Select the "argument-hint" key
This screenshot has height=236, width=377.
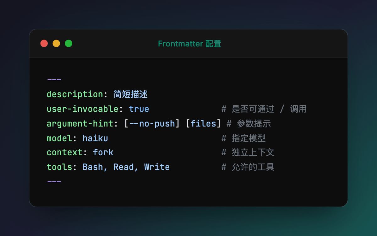click(80, 124)
